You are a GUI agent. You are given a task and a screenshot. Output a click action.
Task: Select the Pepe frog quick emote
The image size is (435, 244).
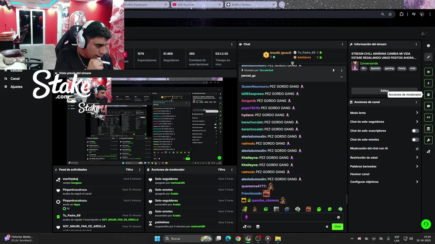point(287,209)
